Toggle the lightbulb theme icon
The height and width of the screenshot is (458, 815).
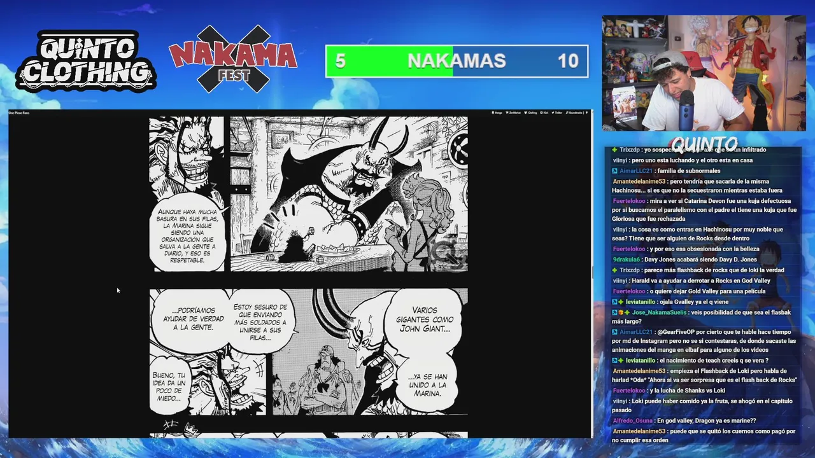pyautogui.click(x=586, y=113)
